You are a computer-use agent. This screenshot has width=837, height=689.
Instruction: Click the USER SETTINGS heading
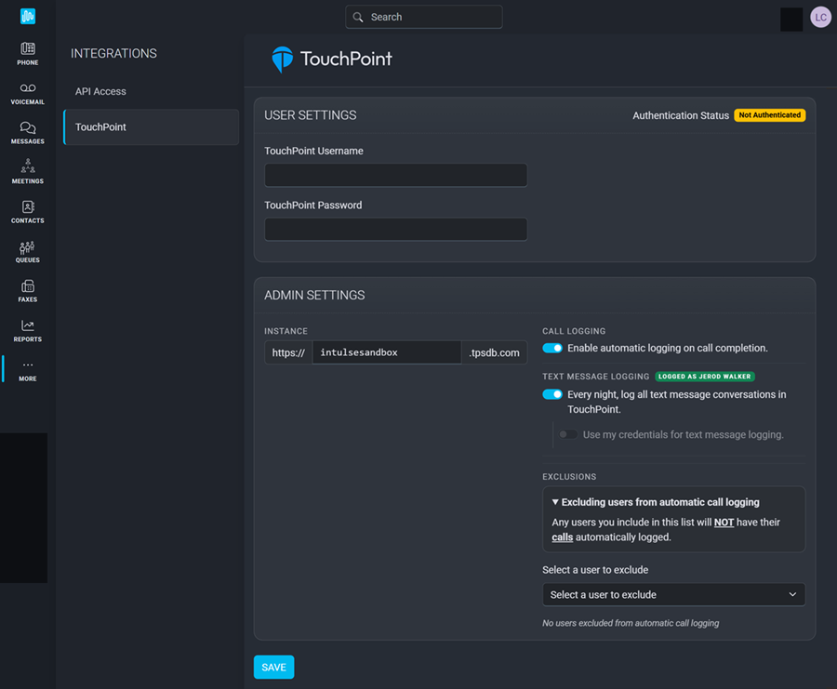[x=310, y=115]
